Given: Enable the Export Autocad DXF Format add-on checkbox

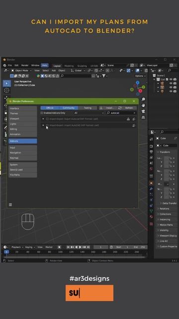Looking at the screenshot, I should click(47, 119).
